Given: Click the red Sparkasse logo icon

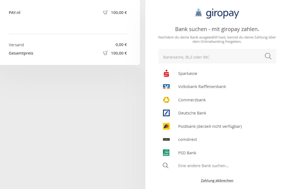Looking at the screenshot, I should [x=166, y=73].
